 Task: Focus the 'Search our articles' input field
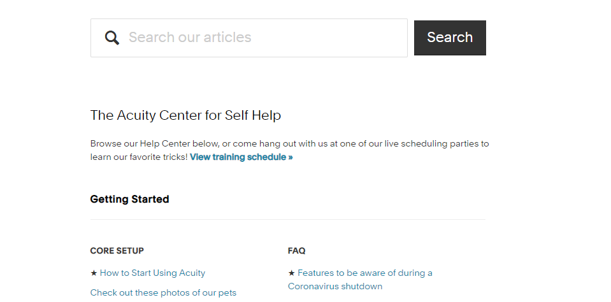(249, 38)
